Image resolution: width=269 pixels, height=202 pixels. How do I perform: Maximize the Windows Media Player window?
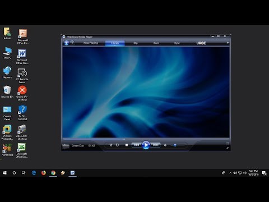pyautogui.click(x=218, y=36)
